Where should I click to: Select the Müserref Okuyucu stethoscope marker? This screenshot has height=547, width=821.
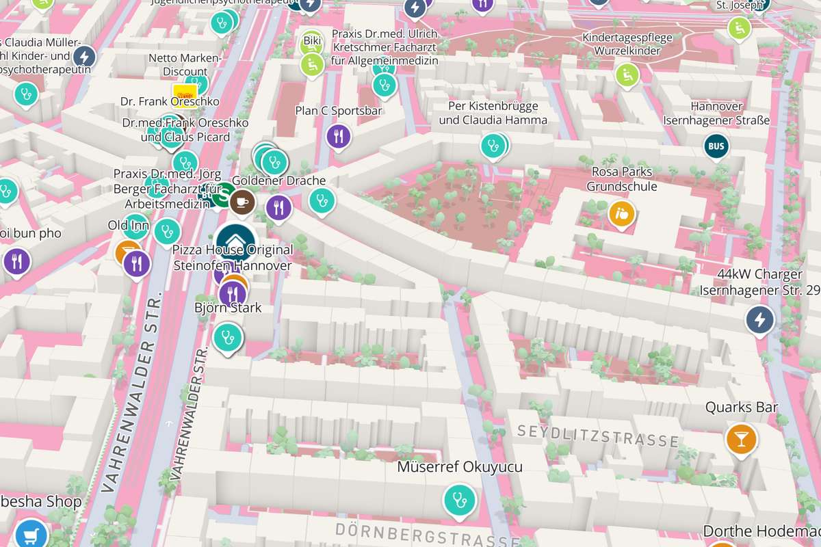coord(460,499)
